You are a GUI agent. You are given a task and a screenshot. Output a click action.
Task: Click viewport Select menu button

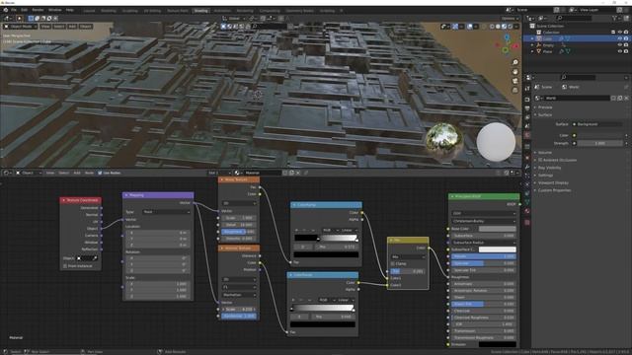click(59, 27)
